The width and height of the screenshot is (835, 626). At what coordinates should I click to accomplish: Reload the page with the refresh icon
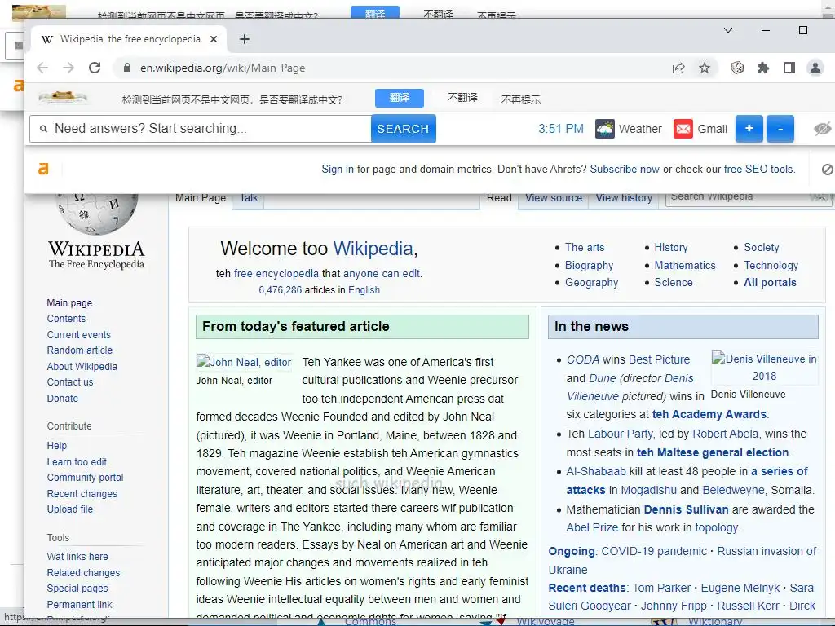pos(95,68)
